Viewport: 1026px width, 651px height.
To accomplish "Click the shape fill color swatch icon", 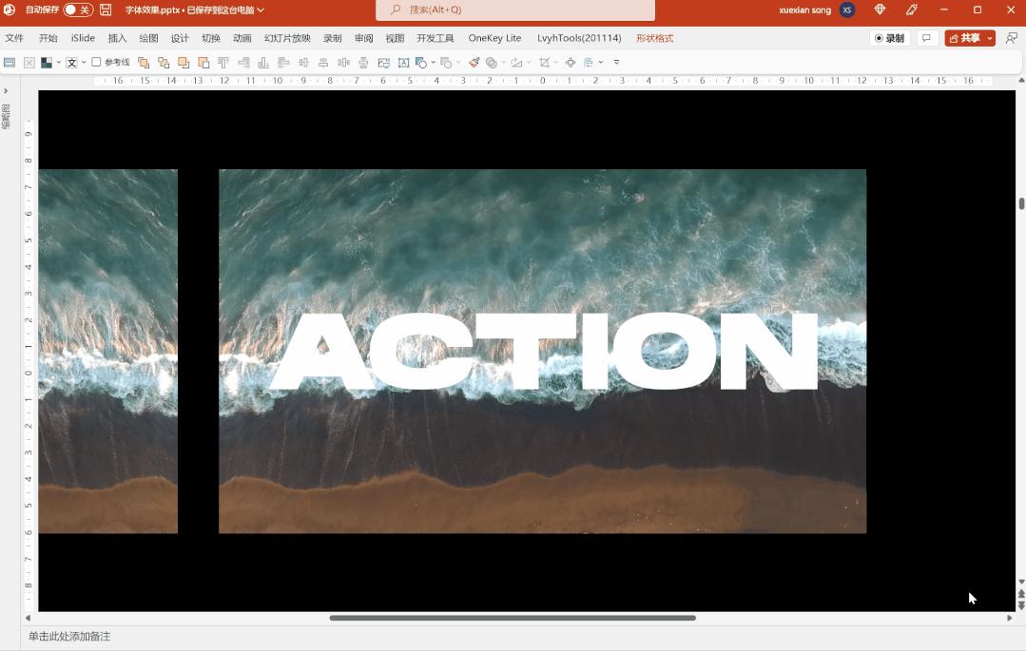I will click(x=47, y=63).
